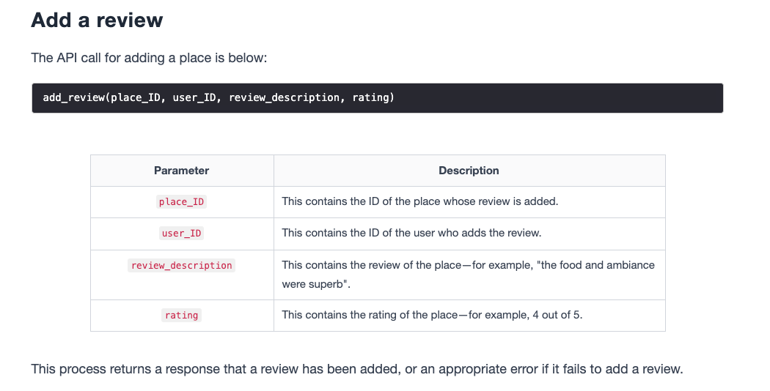This screenshot has height=391, width=770.
Task: Select the review_description parameter tag
Action: click(x=181, y=265)
